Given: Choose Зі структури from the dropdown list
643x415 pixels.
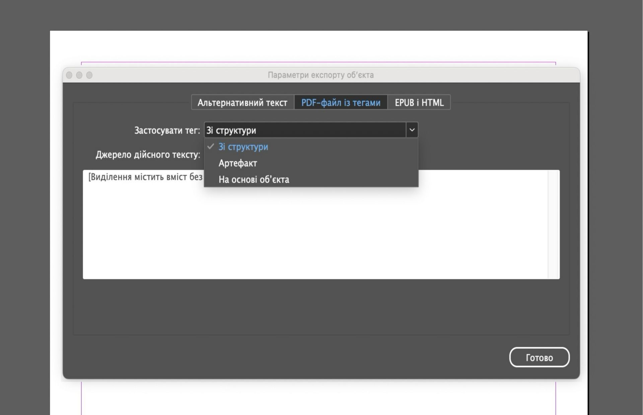Looking at the screenshot, I should [x=243, y=147].
